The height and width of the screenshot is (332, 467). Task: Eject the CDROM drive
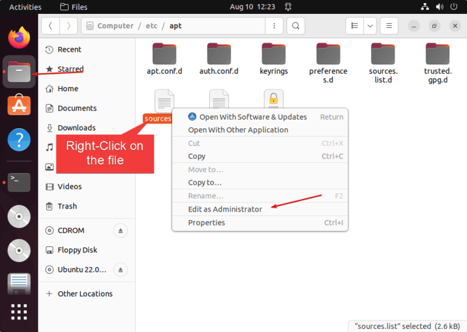coord(120,230)
